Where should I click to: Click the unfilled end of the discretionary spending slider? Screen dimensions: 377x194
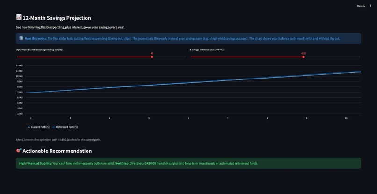click(x=169, y=57)
